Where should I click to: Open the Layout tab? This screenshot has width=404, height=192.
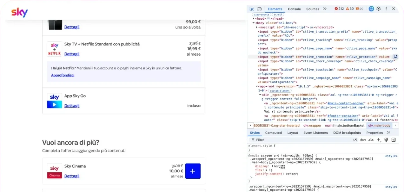point(293,133)
